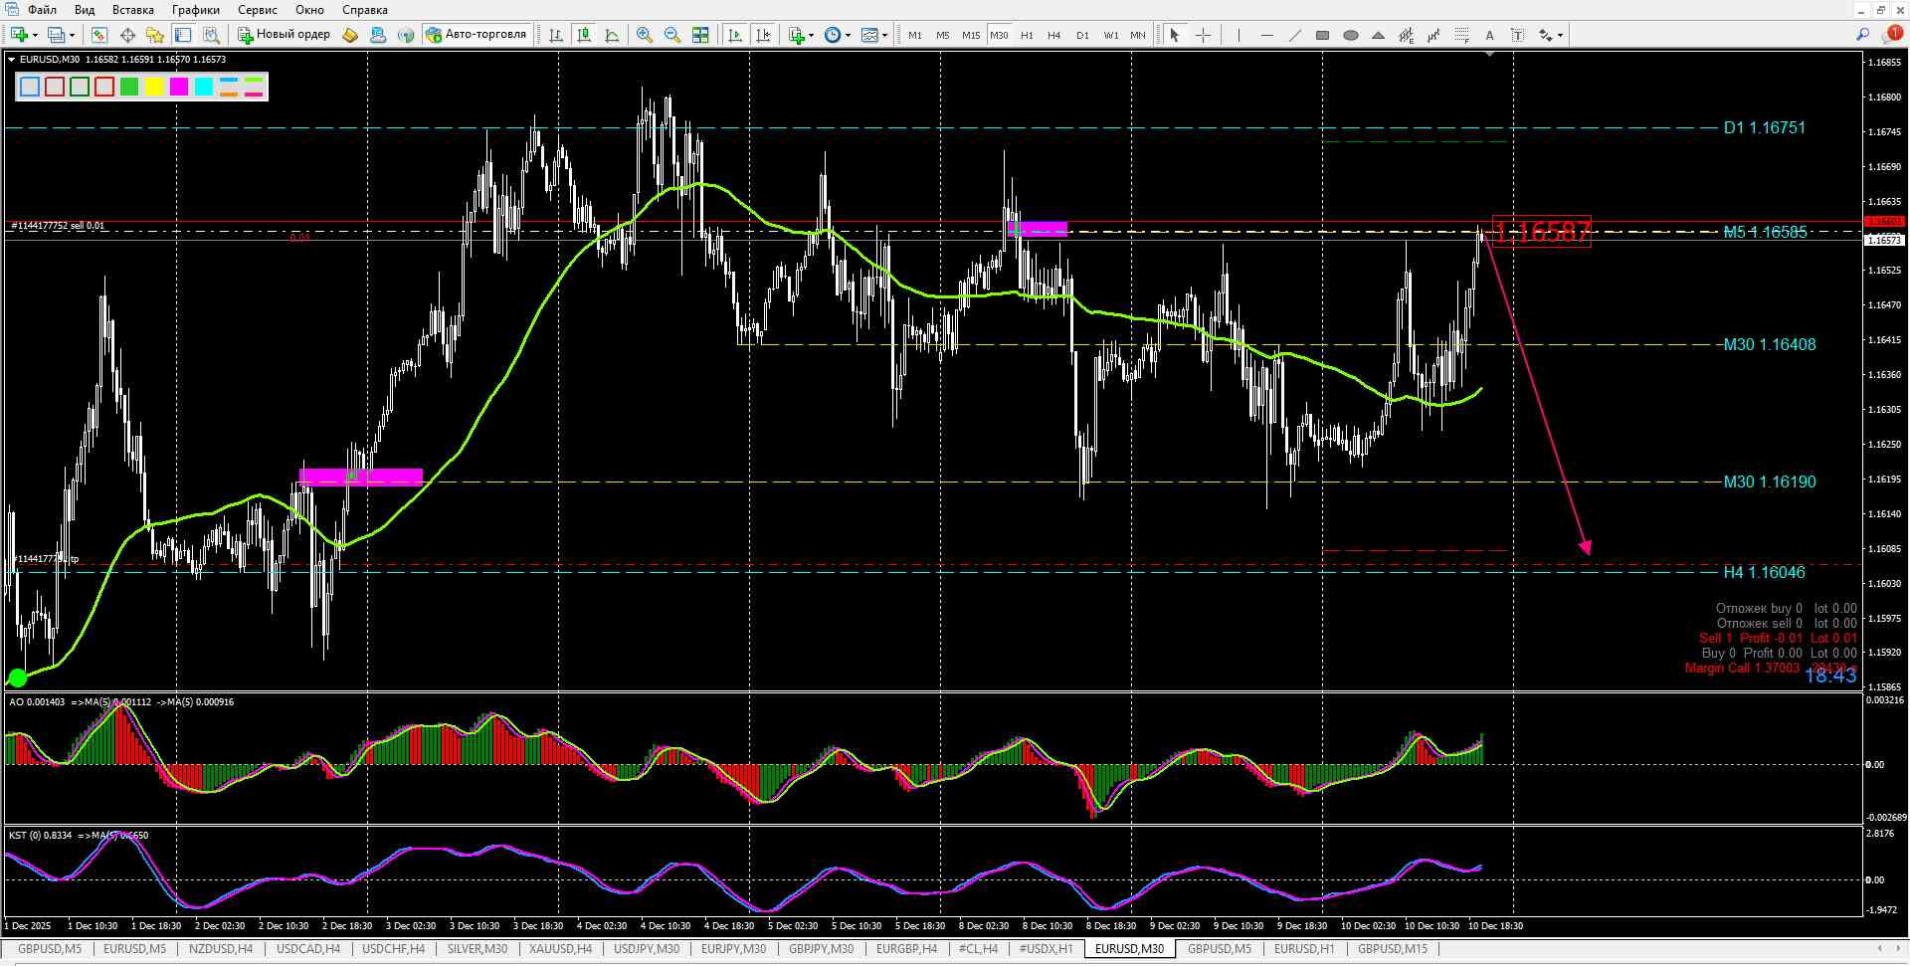Expand the indicators list dropdown
This screenshot has width=1910, height=966.
tap(812, 35)
